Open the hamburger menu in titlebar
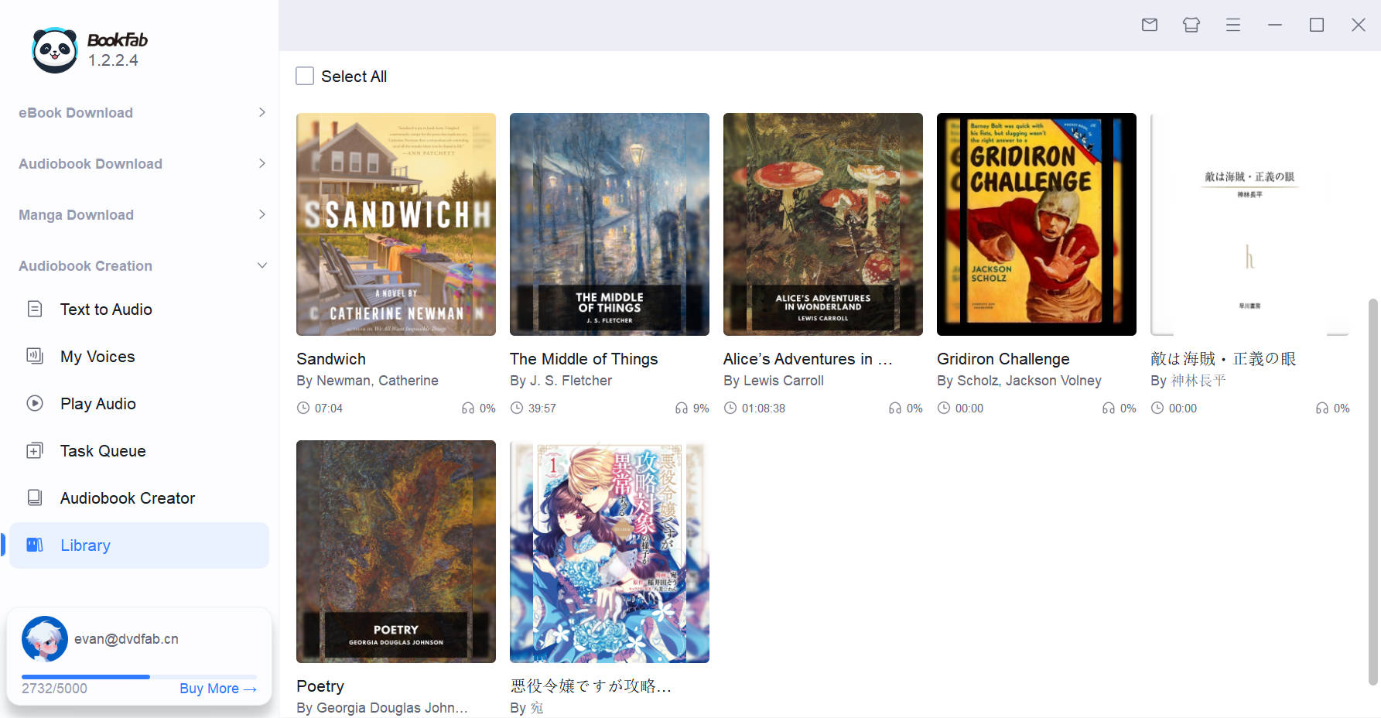 point(1232,25)
